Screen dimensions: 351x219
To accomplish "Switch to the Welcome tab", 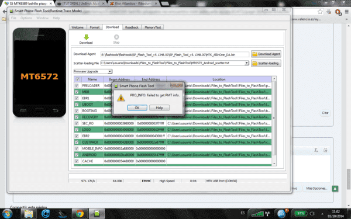I will click(x=77, y=27).
